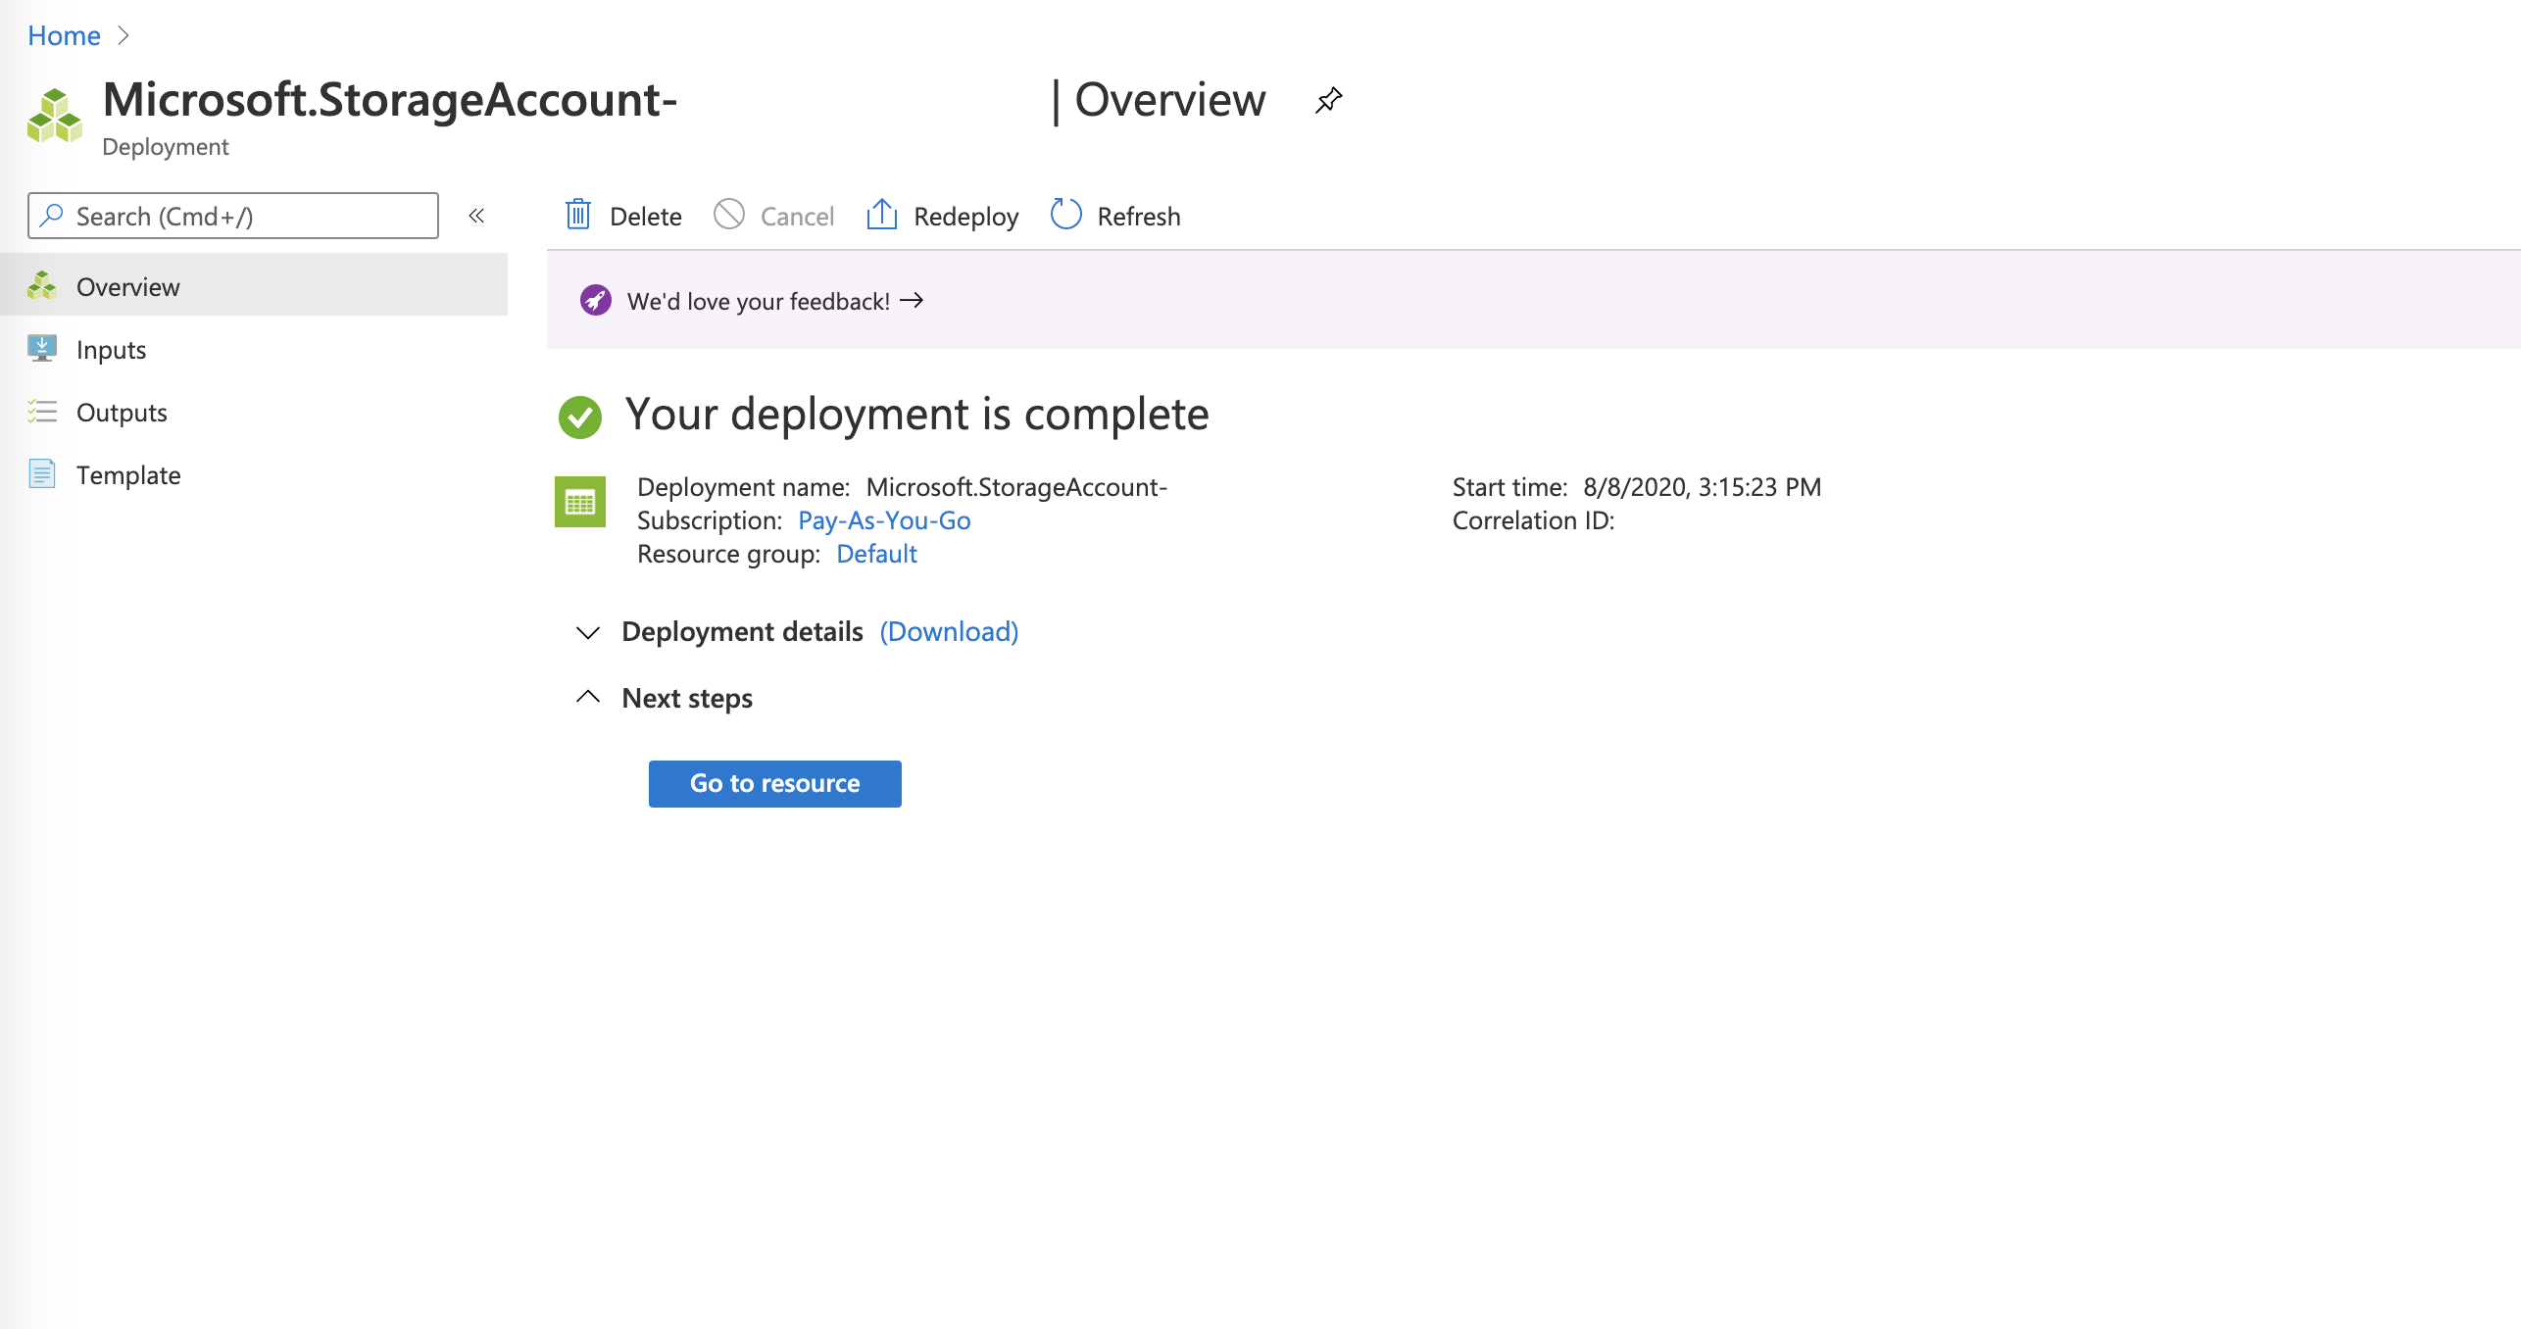Image resolution: width=2521 pixels, height=1329 pixels.
Task: Click the start time value 8/8/2020, 3:15:23 PM
Action: pos(1703,487)
